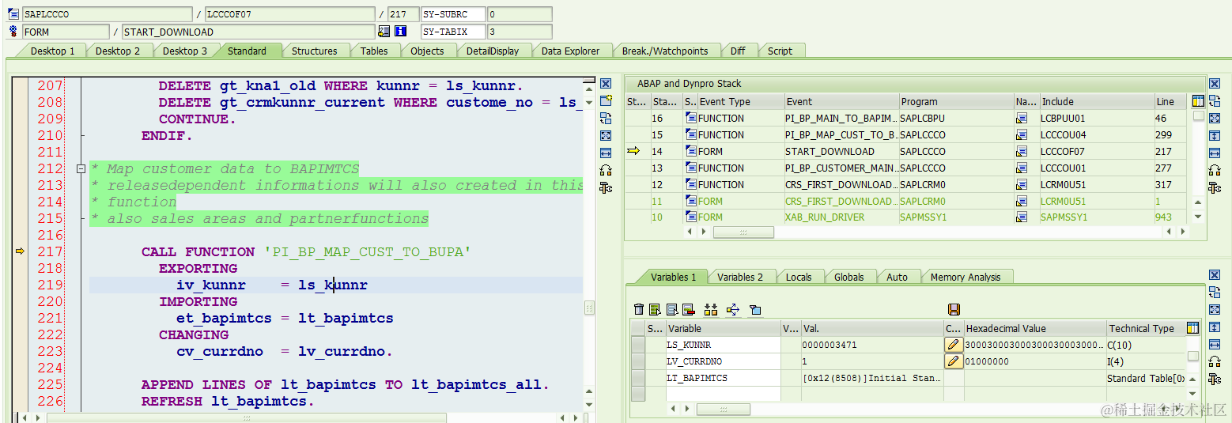
Task: Select the Break./Watchpoints tab
Action: [665, 51]
